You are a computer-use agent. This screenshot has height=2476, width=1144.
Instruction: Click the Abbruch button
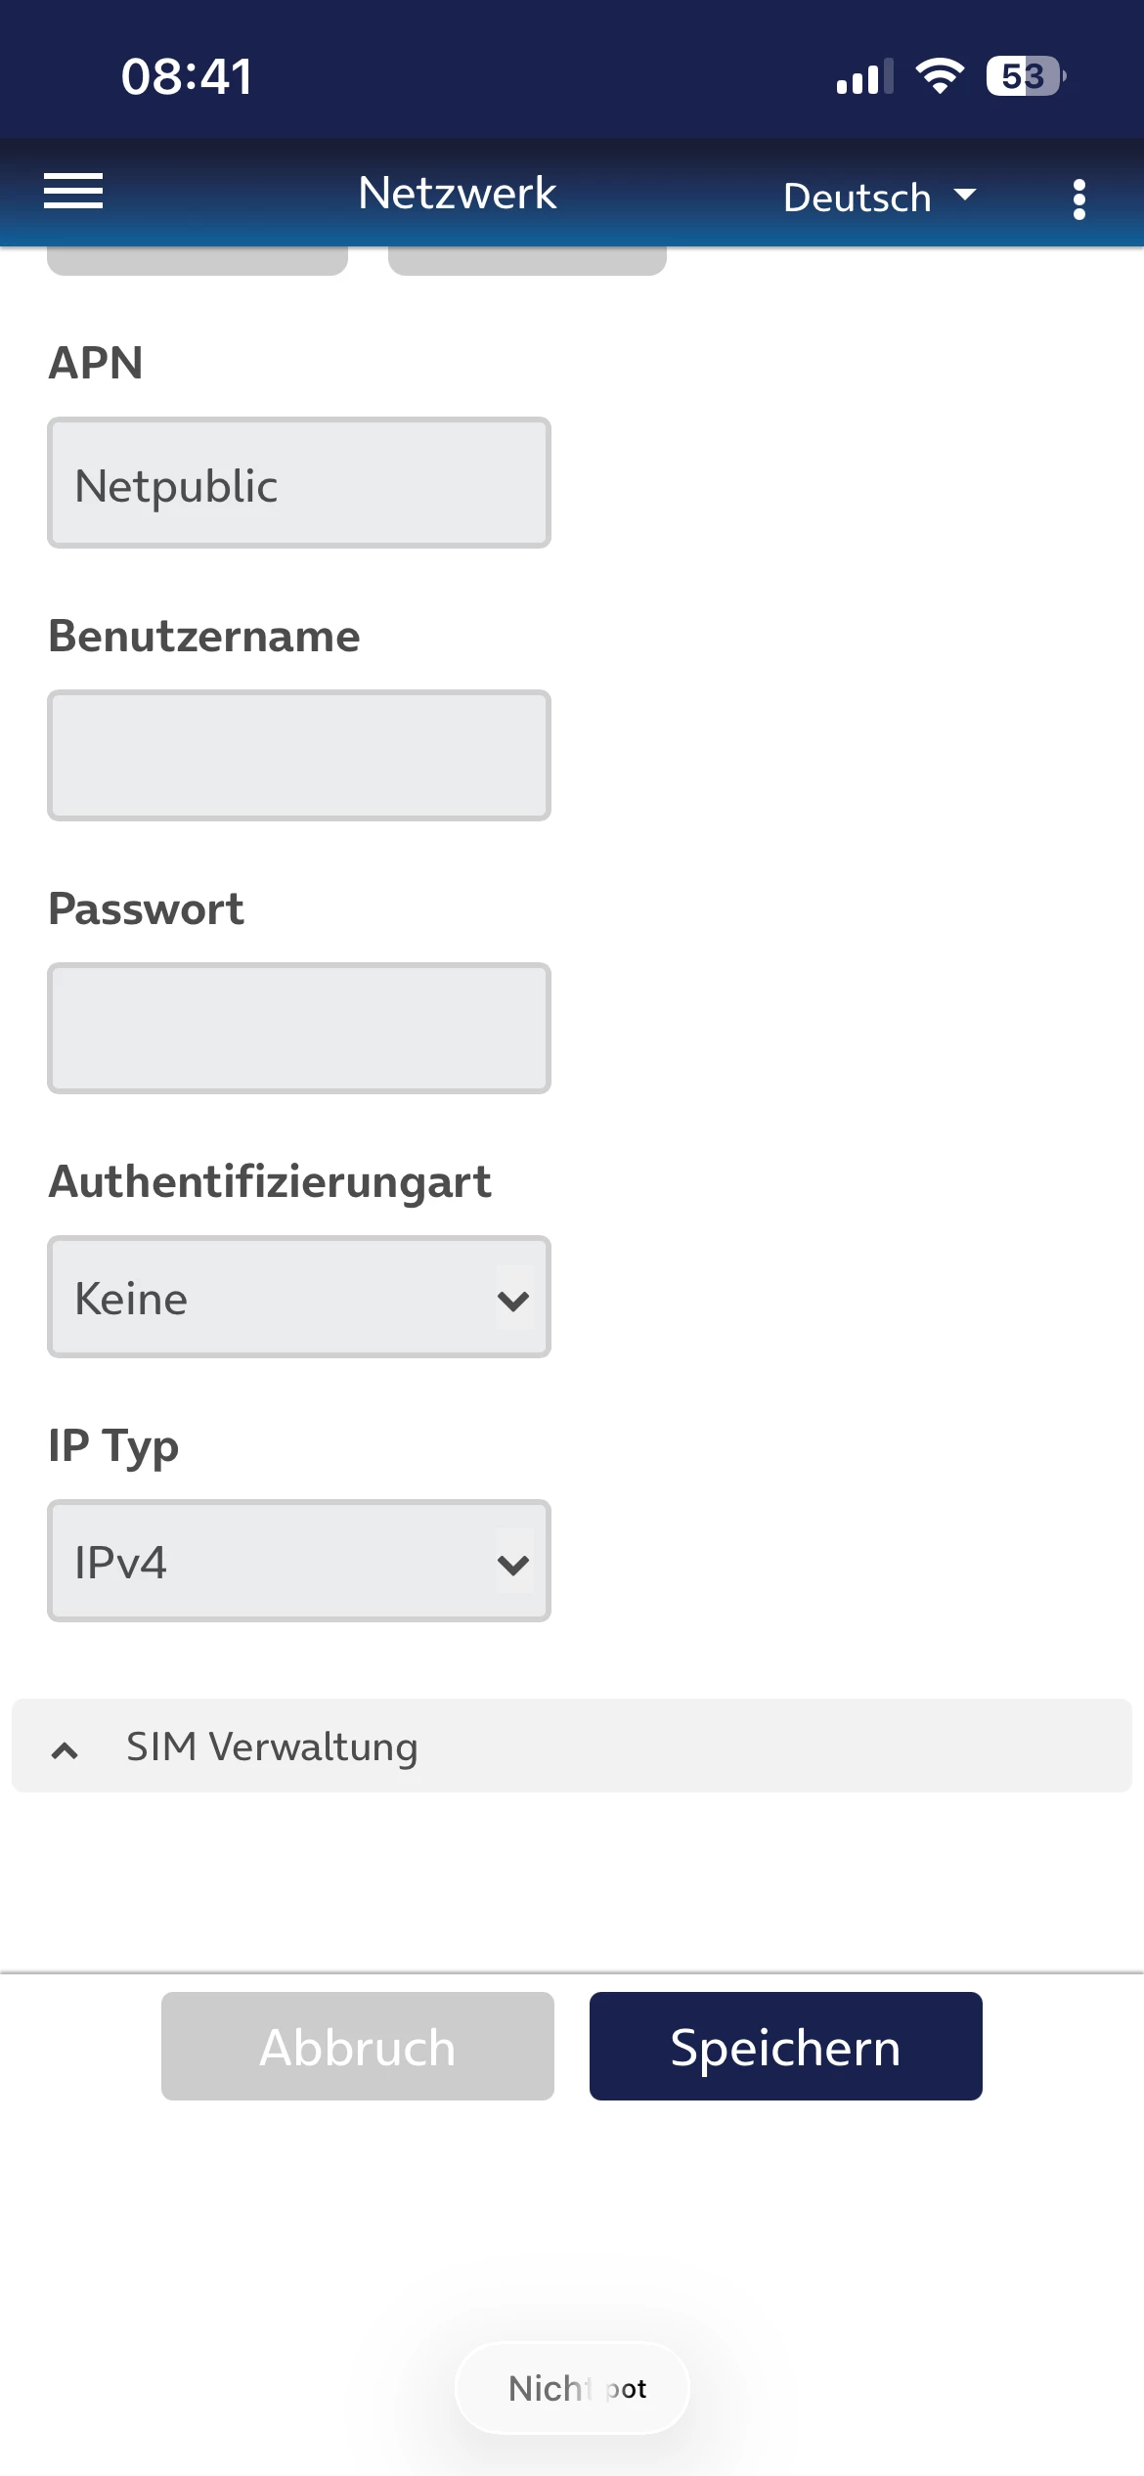click(x=358, y=2047)
